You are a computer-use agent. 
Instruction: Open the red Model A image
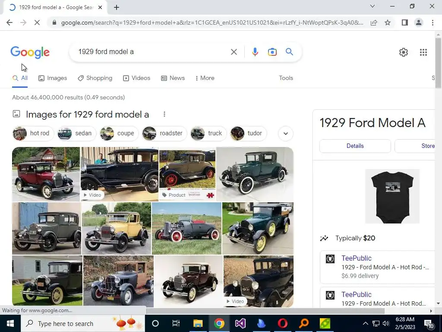(x=46, y=174)
